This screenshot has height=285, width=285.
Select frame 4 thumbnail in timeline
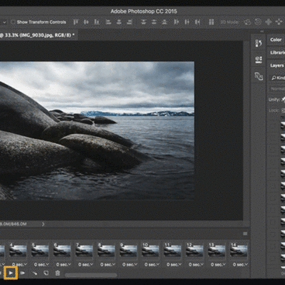pyautogui.click(x=18, y=251)
